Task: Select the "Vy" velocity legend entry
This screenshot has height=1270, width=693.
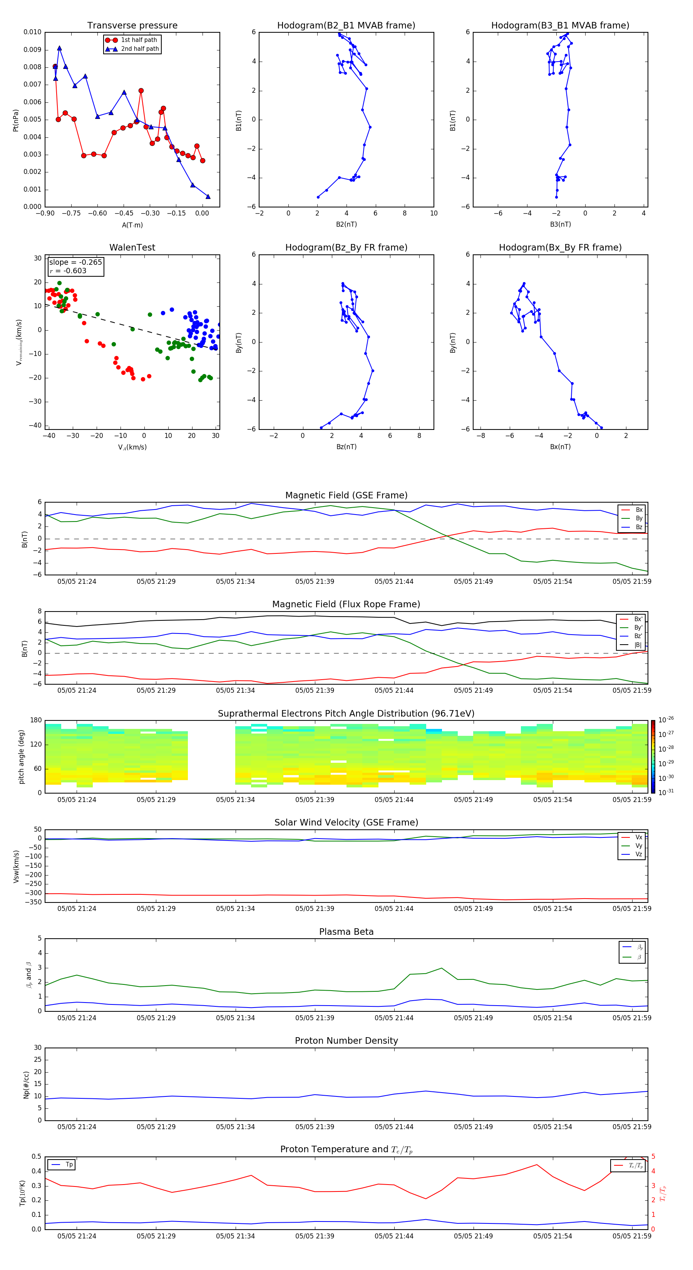Action: click(x=632, y=846)
